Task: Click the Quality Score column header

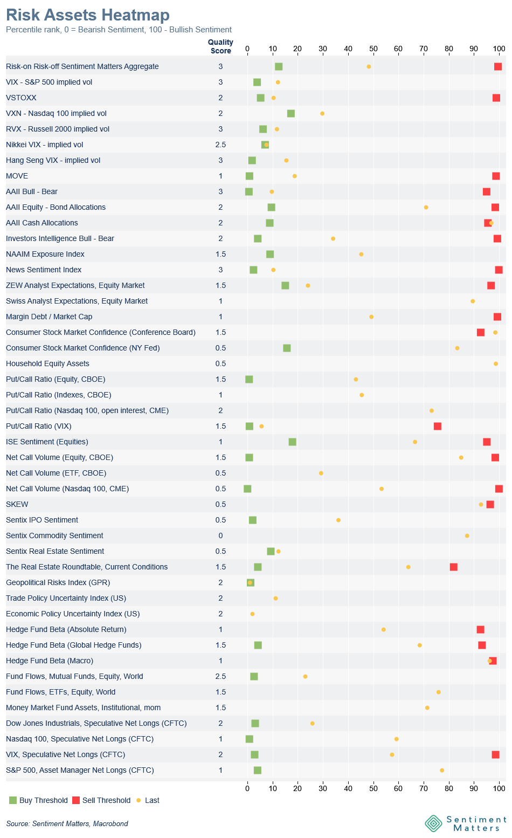Action: tap(220, 46)
